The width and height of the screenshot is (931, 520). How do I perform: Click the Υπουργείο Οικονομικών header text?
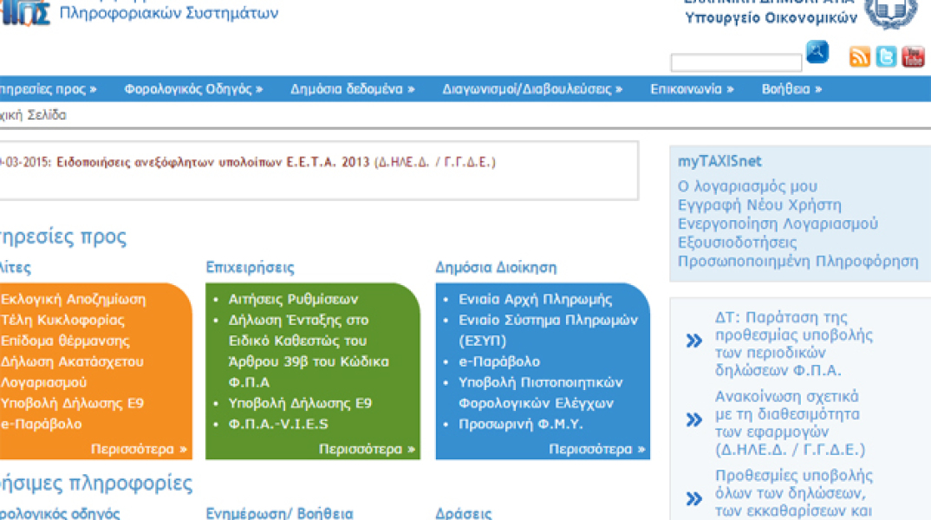click(x=771, y=18)
